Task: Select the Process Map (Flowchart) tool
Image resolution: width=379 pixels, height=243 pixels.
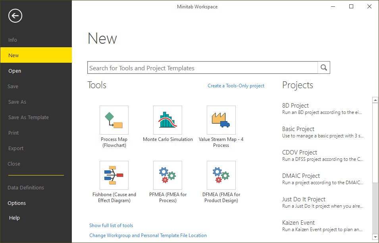Action: 114,120
